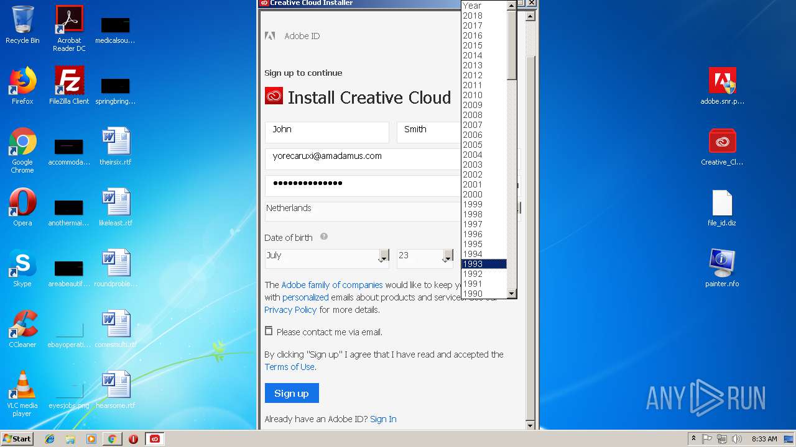The width and height of the screenshot is (796, 447).
Task: Select year 1993 in list
Action: click(x=484, y=264)
